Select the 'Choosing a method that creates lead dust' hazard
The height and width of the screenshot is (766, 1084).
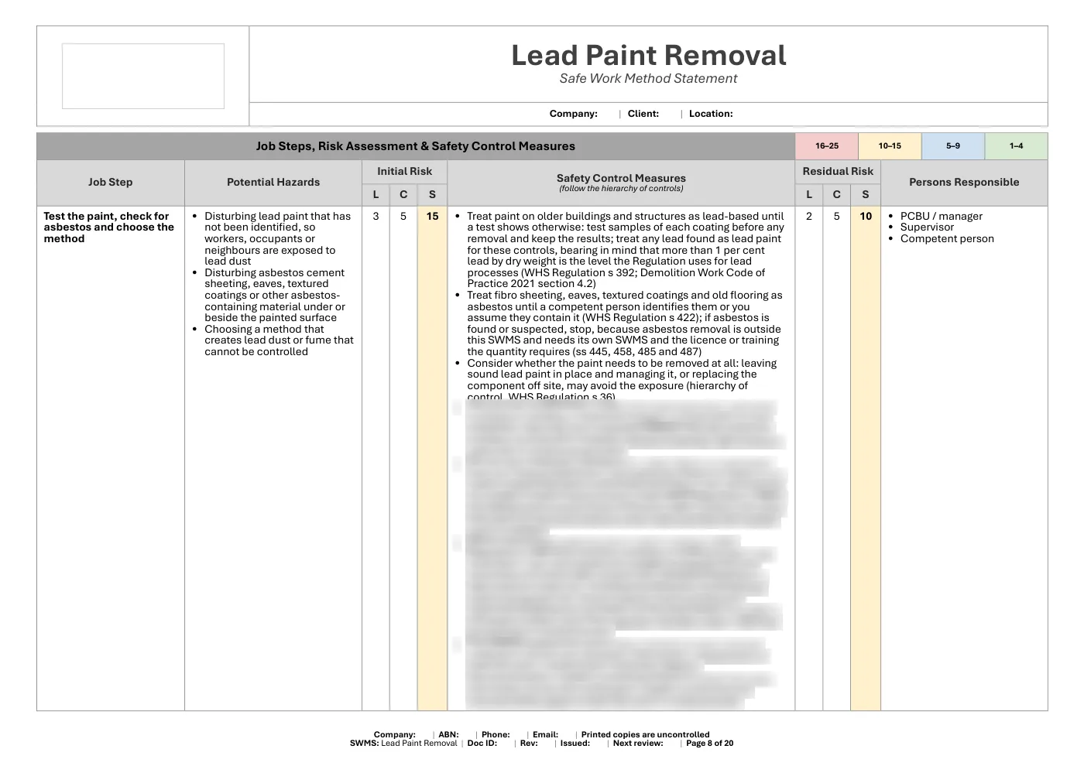click(279, 340)
